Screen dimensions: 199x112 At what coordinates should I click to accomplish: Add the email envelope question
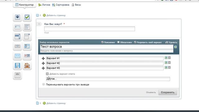coord(17,56)
